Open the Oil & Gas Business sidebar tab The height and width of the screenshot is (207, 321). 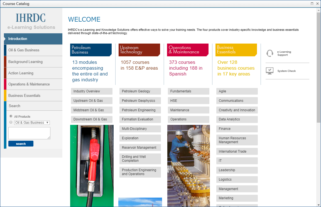pos(33,50)
